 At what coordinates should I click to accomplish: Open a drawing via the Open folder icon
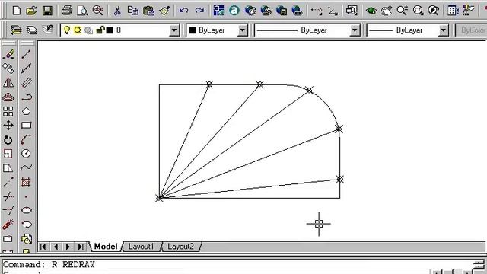click(32, 11)
